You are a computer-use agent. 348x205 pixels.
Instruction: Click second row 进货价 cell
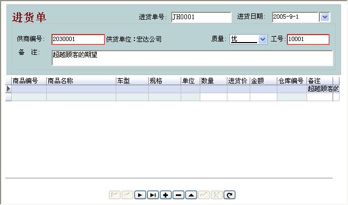(239, 97)
